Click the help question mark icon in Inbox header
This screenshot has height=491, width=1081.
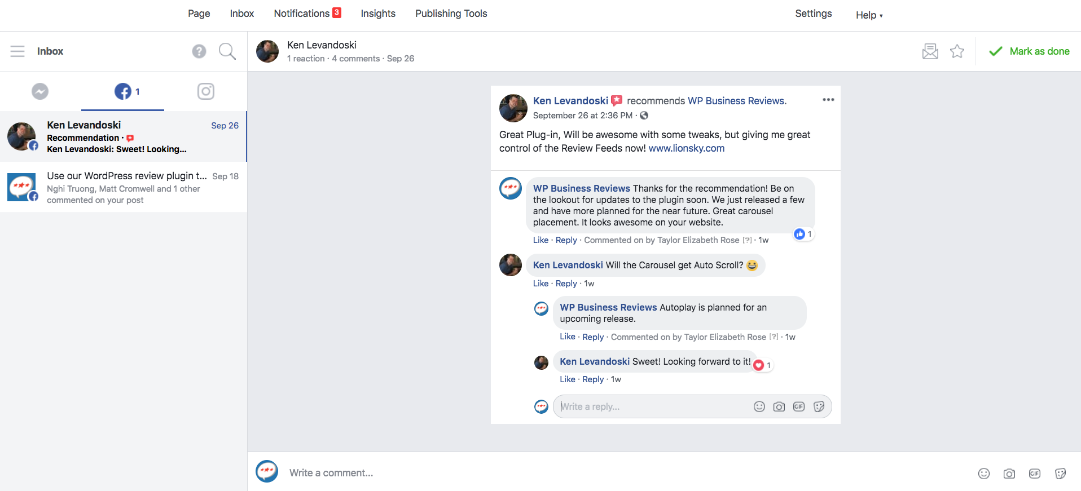point(199,51)
